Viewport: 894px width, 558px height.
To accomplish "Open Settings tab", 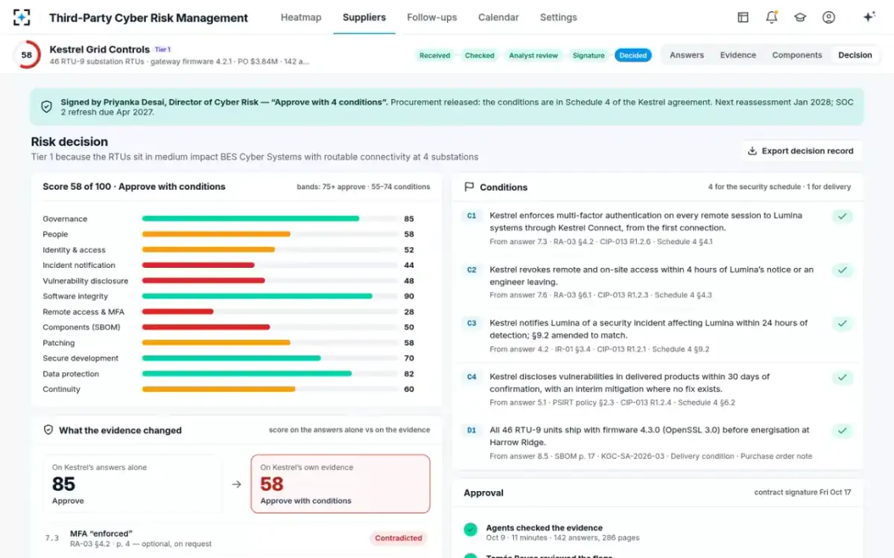I will (x=559, y=17).
